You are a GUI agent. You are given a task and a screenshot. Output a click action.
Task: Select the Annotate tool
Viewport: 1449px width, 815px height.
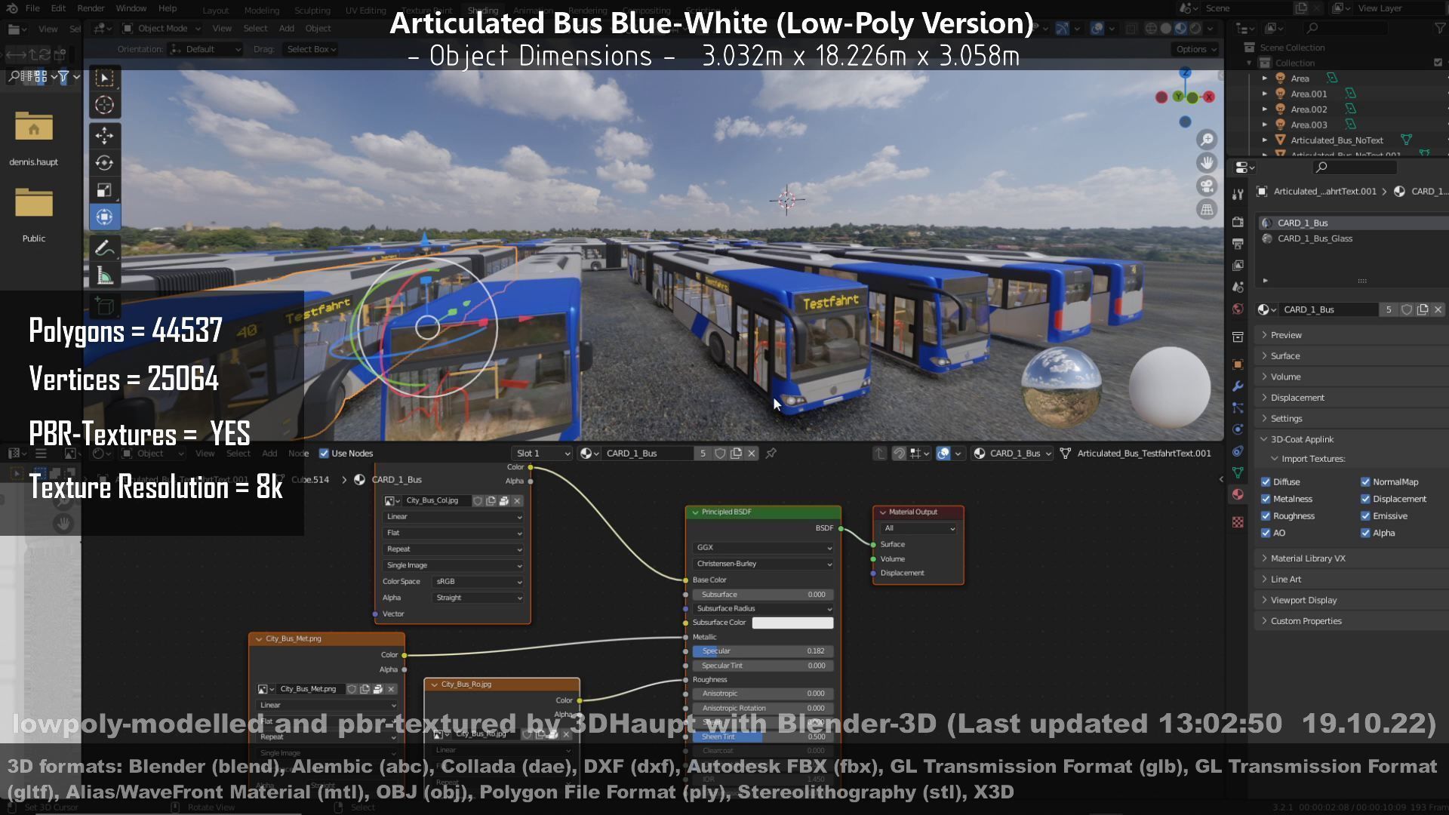tap(105, 248)
